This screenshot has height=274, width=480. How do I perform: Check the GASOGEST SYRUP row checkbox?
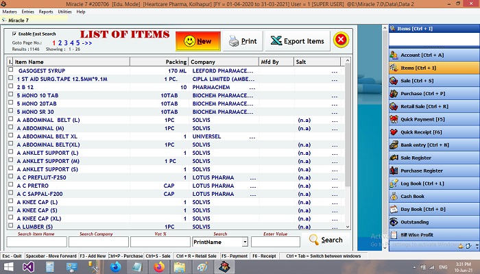[x=11, y=70]
